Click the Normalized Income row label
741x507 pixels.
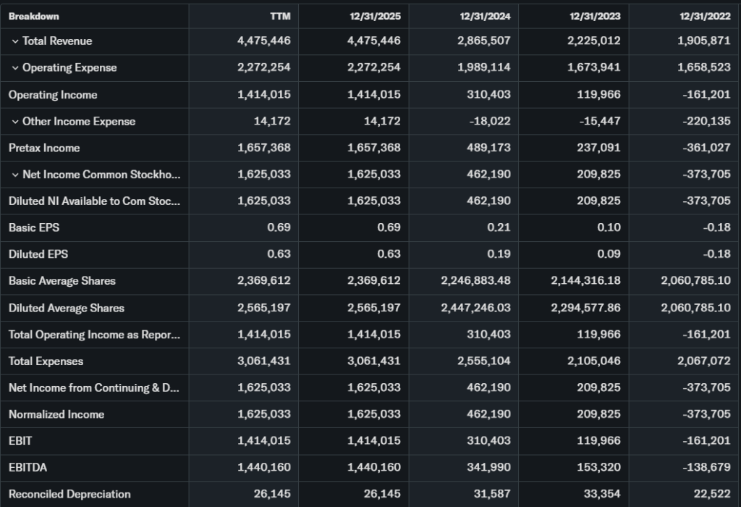click(x=56, y=414)
